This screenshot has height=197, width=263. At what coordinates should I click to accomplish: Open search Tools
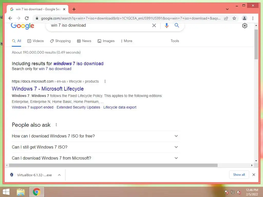[175, 41]
